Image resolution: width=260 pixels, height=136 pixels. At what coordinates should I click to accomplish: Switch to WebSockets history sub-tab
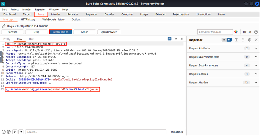pos(53,20)
